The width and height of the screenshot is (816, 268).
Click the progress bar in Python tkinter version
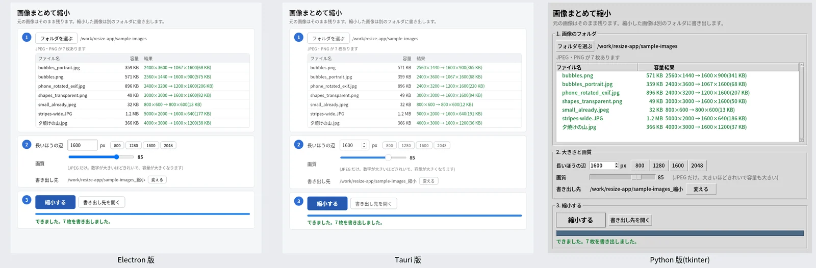point(680,233)
